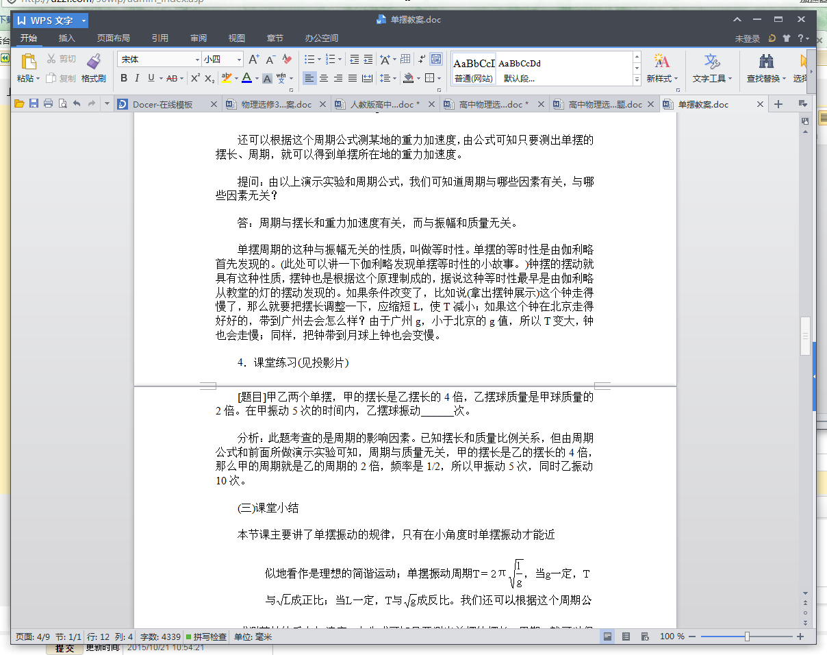Open the font size dropdown (小四)
Image resolution: width=827 pixels, height=655 pixels.
239,60
